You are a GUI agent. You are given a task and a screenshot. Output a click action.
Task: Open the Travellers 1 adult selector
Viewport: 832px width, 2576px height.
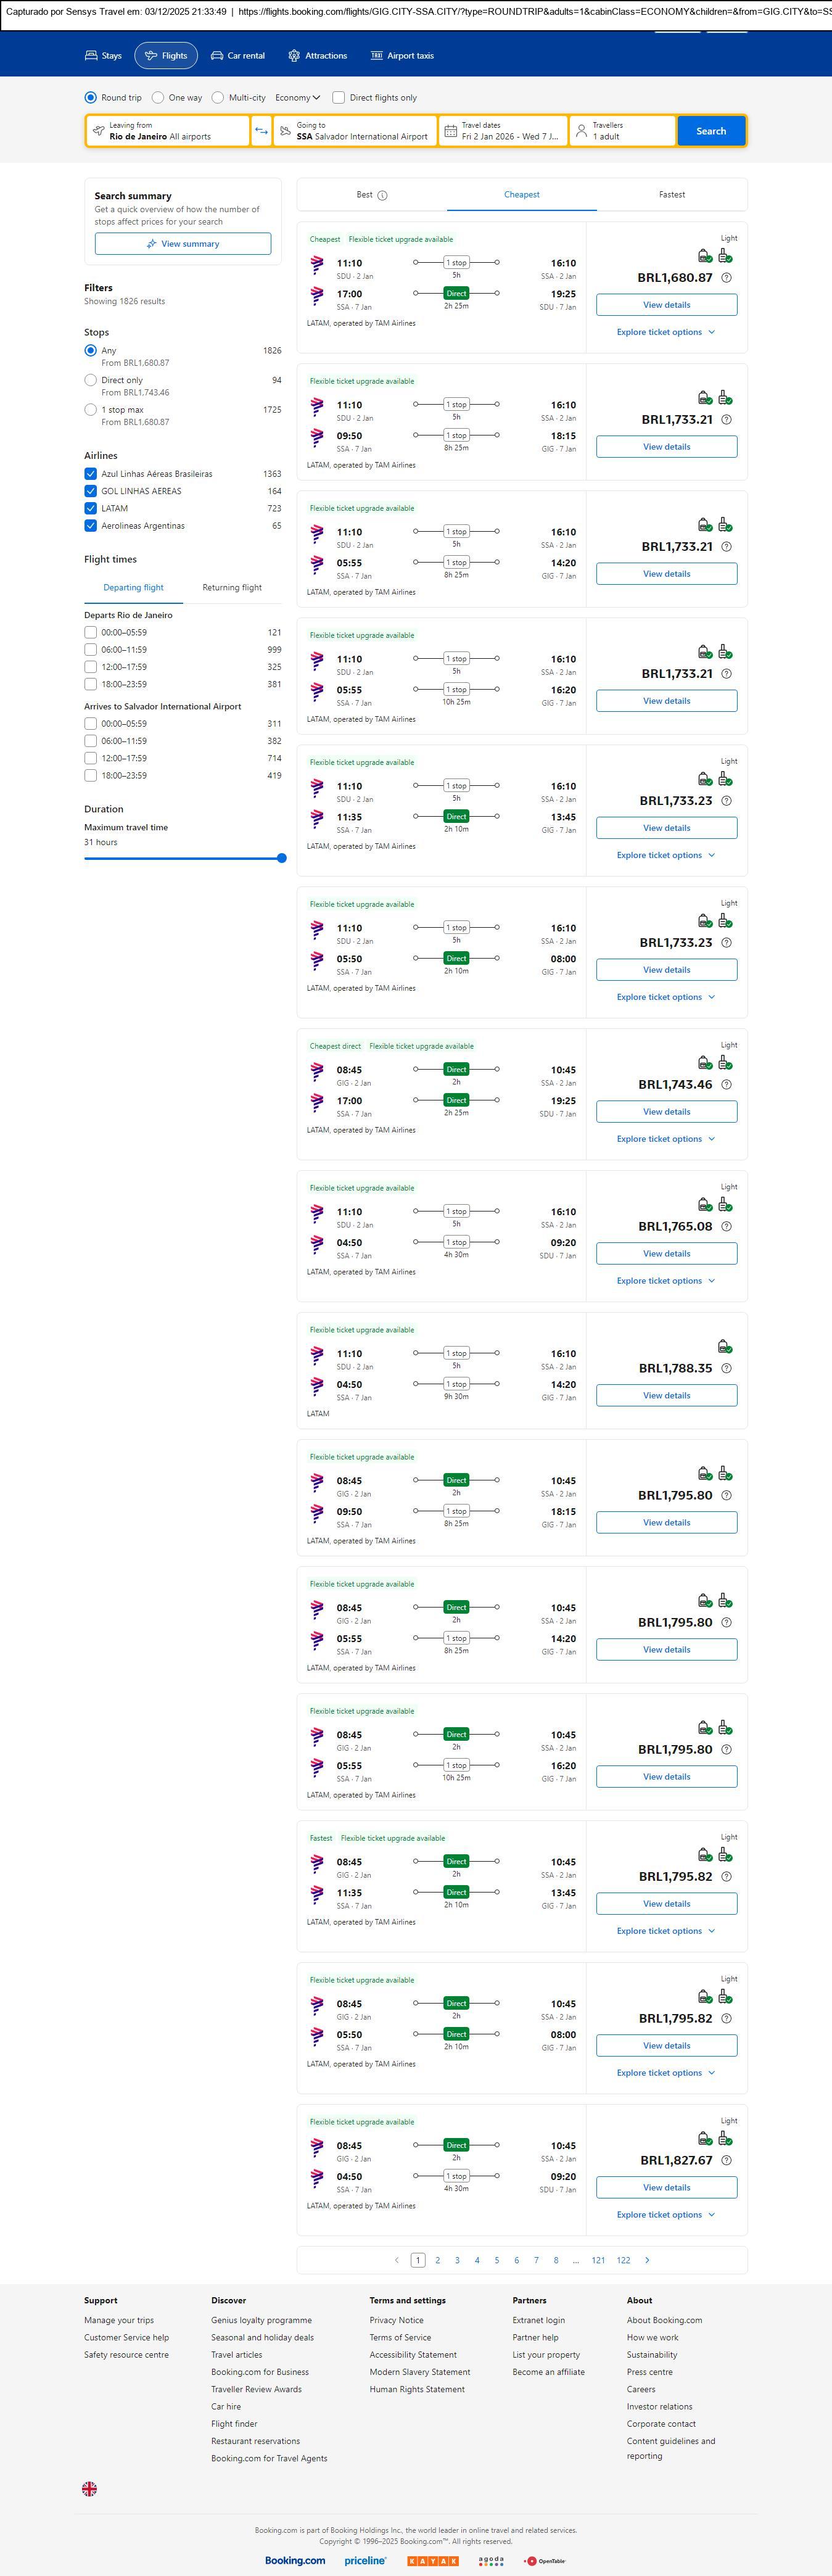621,131
